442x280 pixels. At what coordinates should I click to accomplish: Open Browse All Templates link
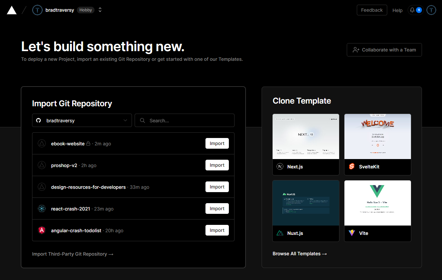[300, 254]
